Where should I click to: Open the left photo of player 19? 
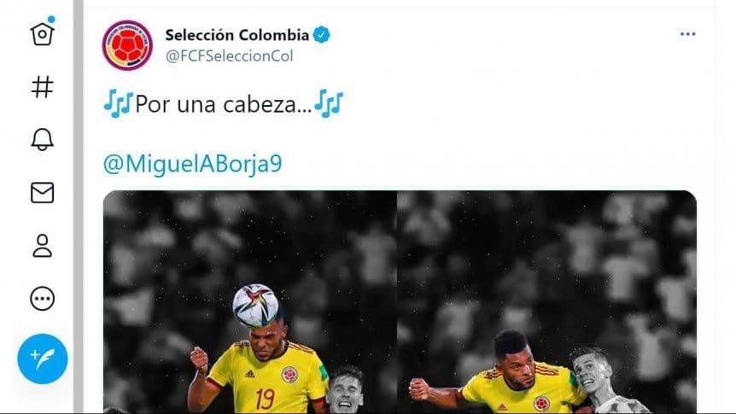249,302
